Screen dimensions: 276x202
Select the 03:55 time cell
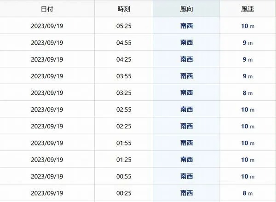tap(124, 76)
